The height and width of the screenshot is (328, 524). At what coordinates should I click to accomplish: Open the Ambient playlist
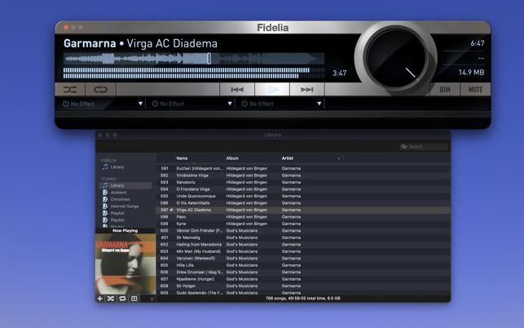pos(118,193)
